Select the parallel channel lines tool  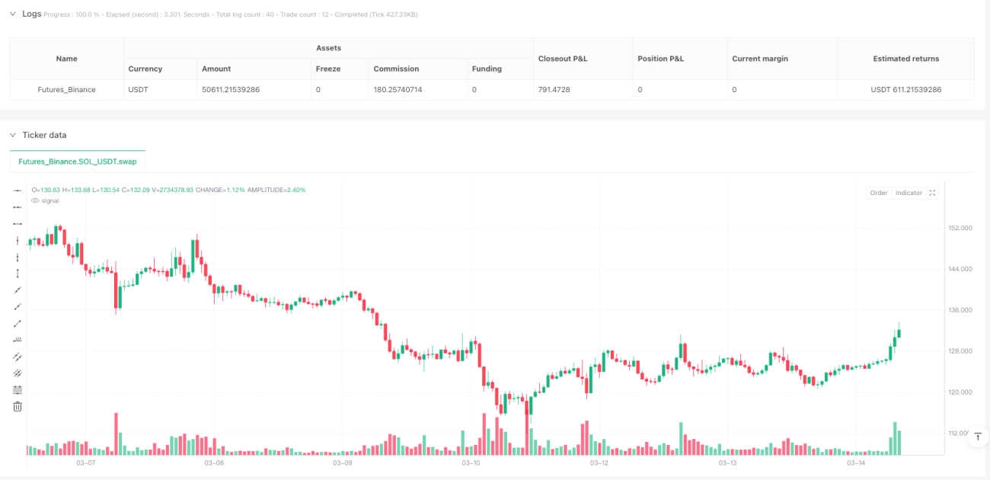[x=18, y=357]
